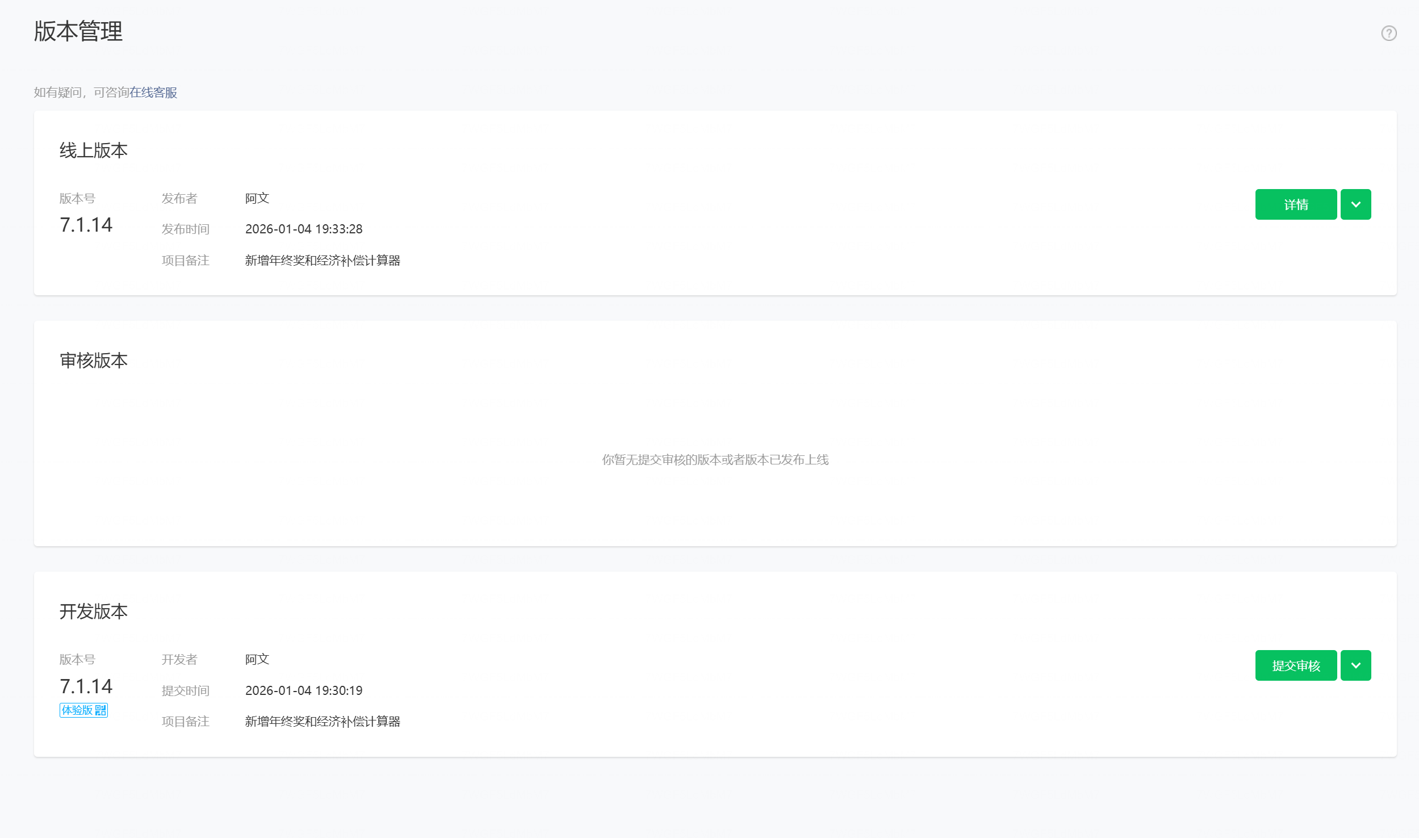Click the 开发版本 section heading

click(x=94, y=611)
